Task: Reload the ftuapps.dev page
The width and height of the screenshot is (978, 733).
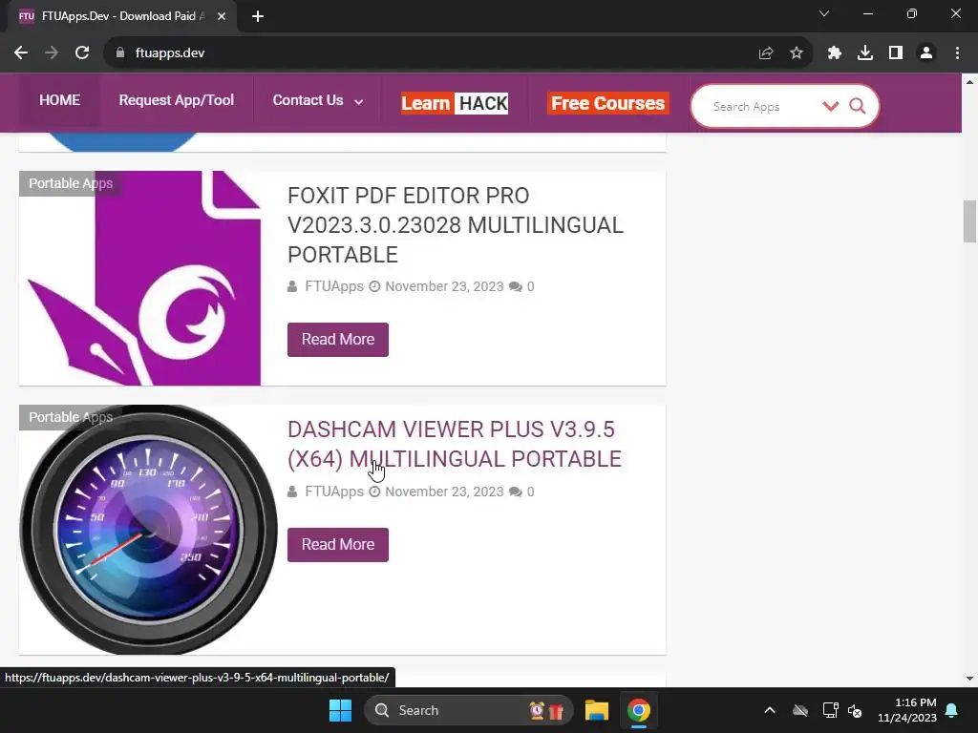Action: [82, 53]
